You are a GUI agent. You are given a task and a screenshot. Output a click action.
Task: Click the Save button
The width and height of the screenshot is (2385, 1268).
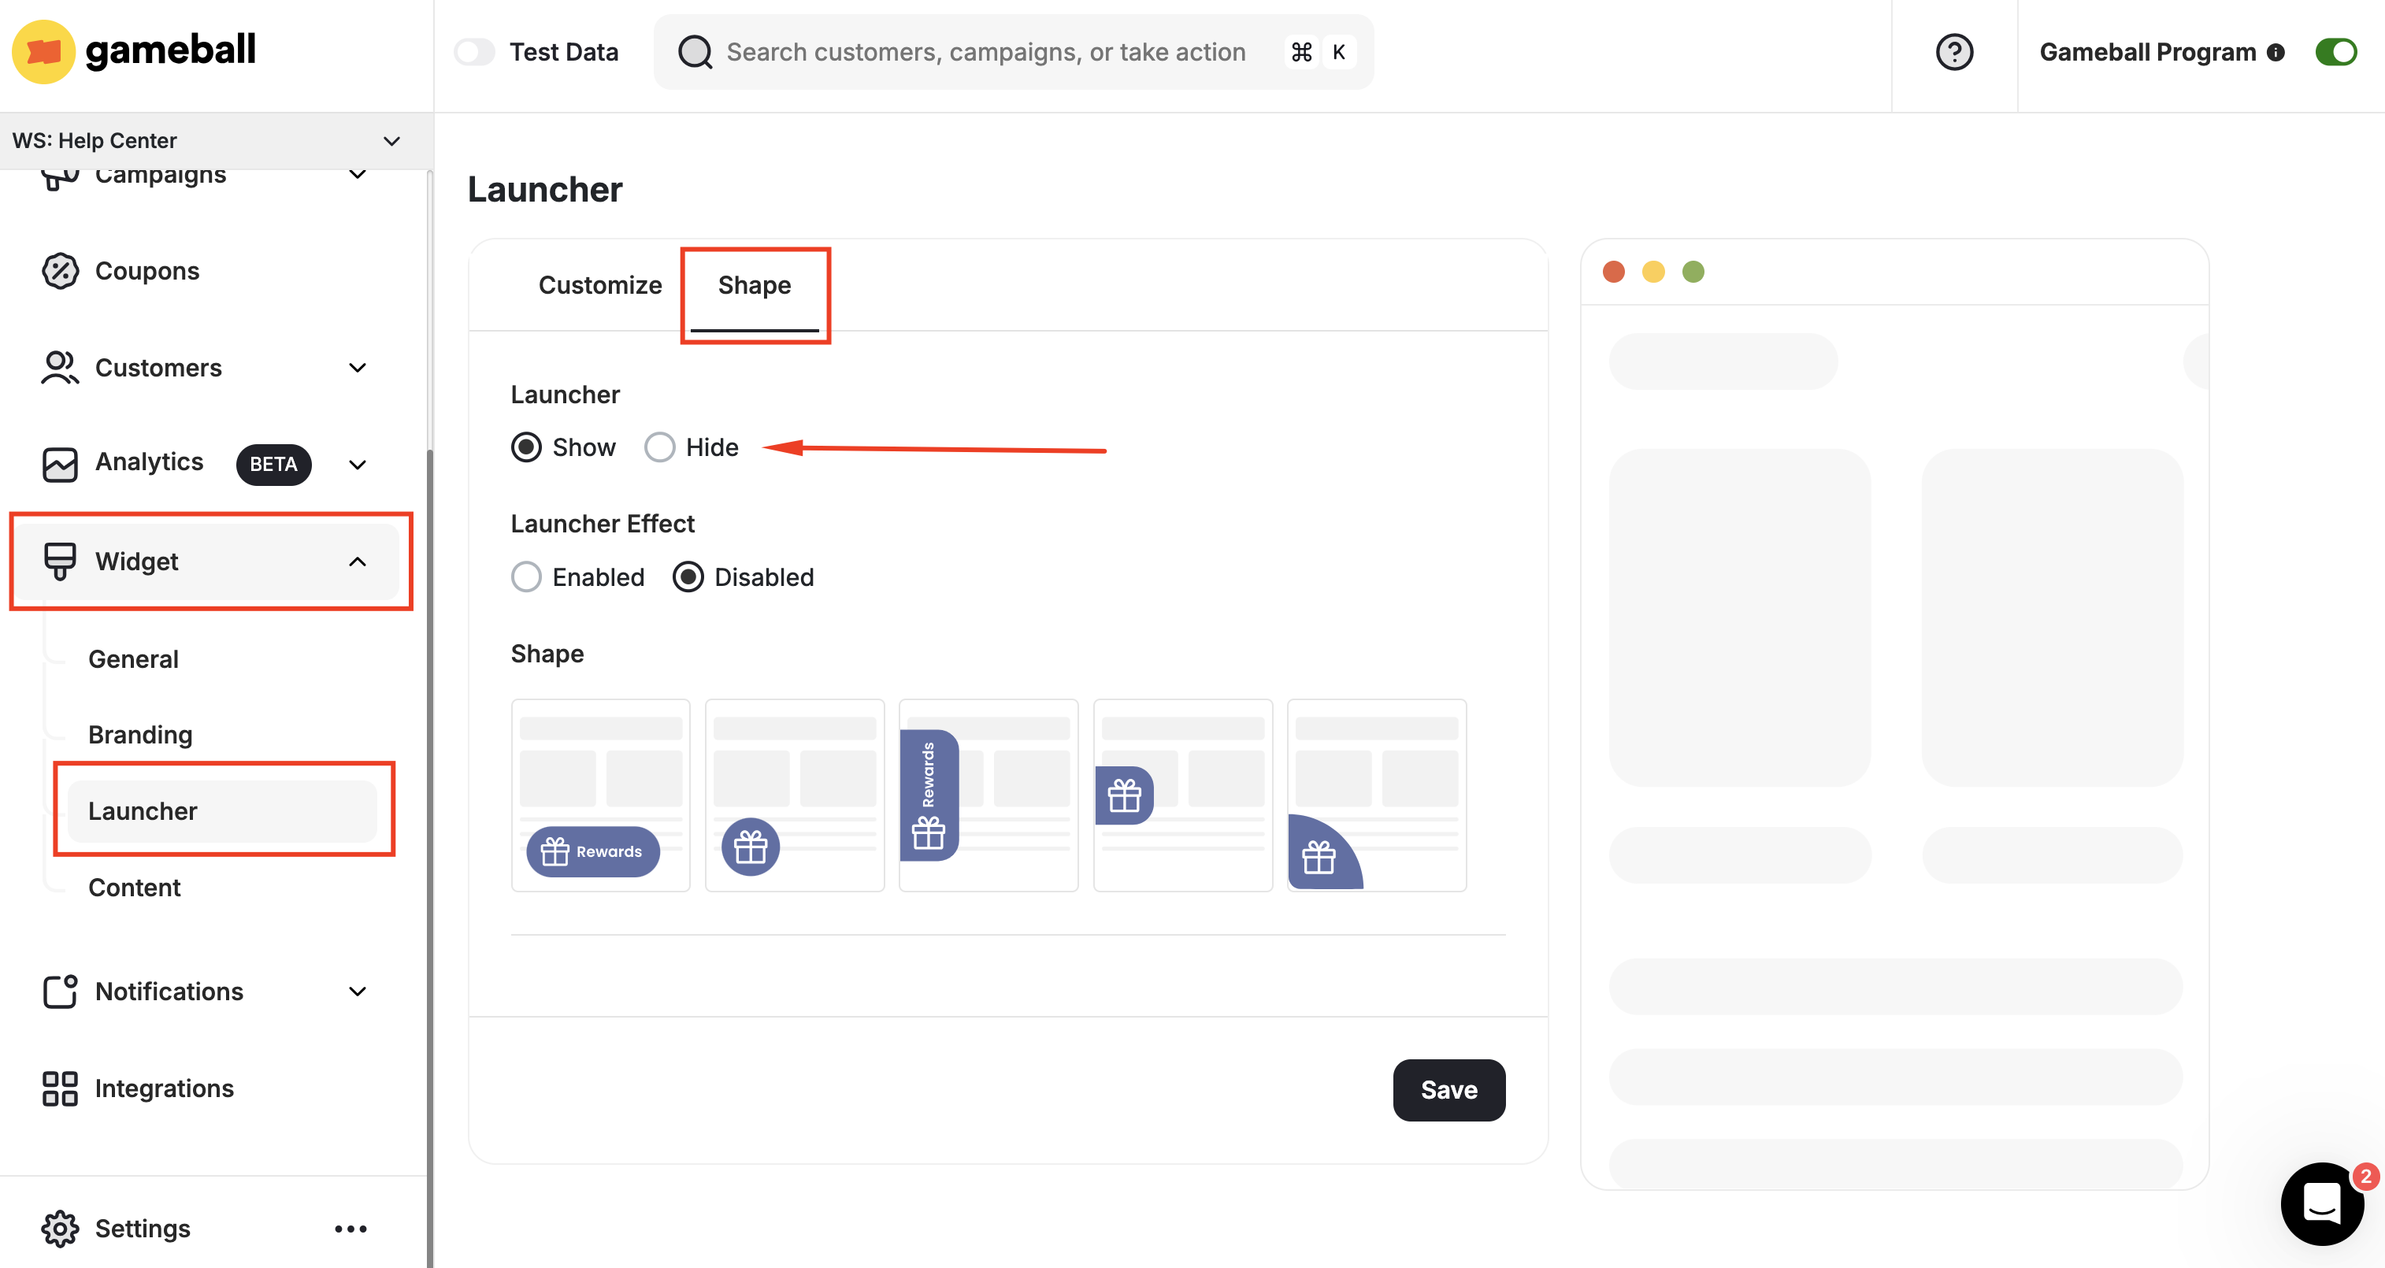1448,1089
